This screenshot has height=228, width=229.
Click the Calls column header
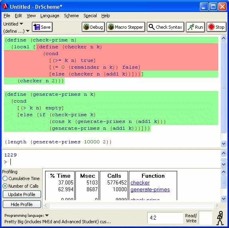point(114,176)
